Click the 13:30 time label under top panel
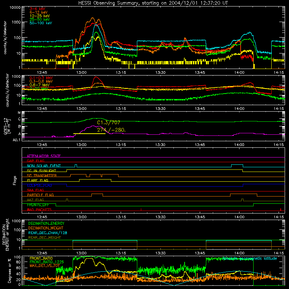This screenshot has height=289, width=289. point(160,73)
